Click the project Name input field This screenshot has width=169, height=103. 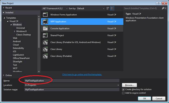tap(72, 81)
